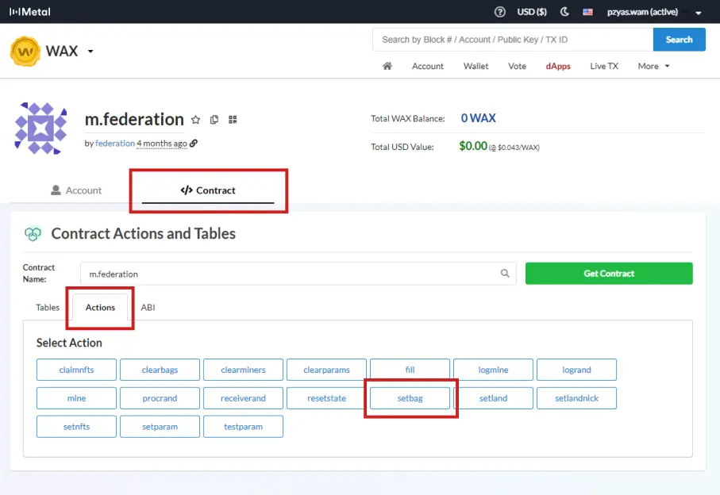Select the clearbags action
Viewport: 720px width, 495px height.
tap(160, 370)
